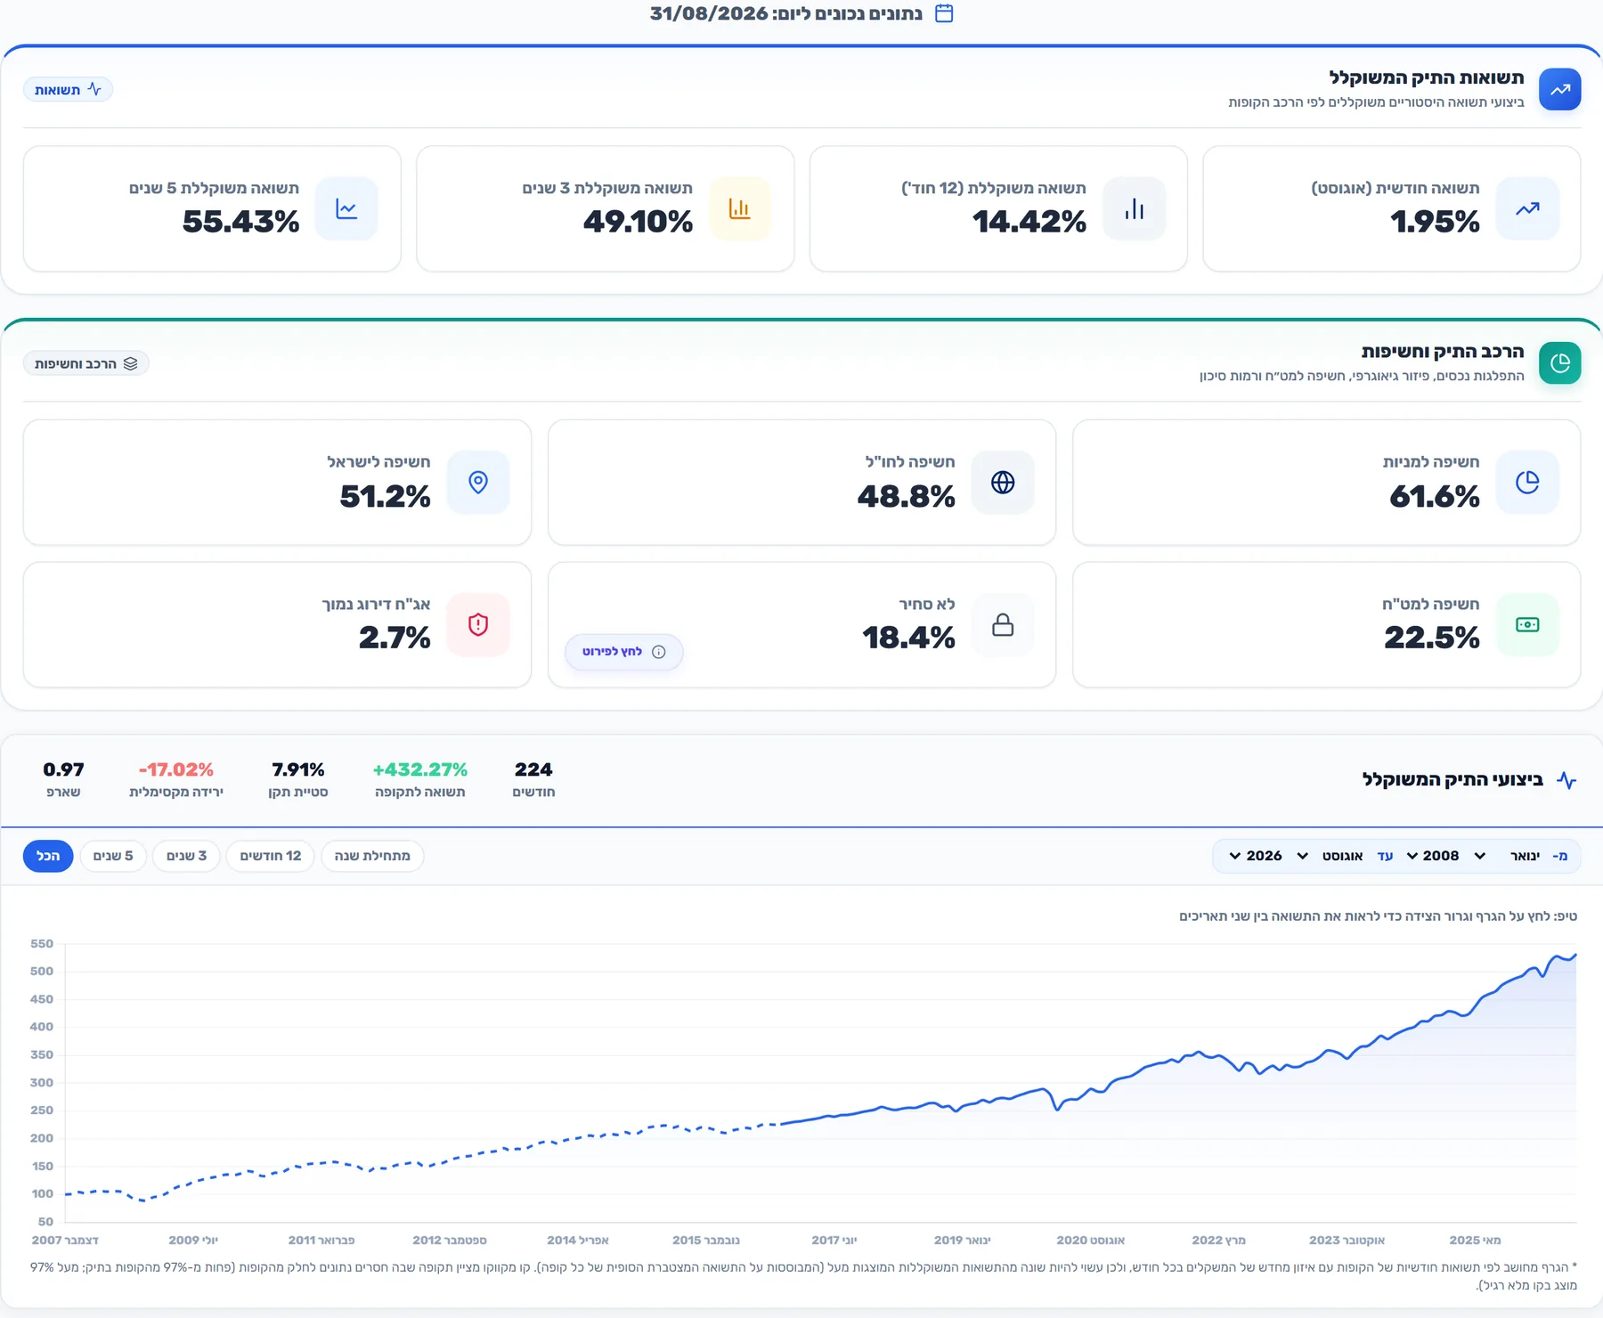Select the 5 שנים range
The width and height of the screenshot is (1603, 1318).
[113, 856]
